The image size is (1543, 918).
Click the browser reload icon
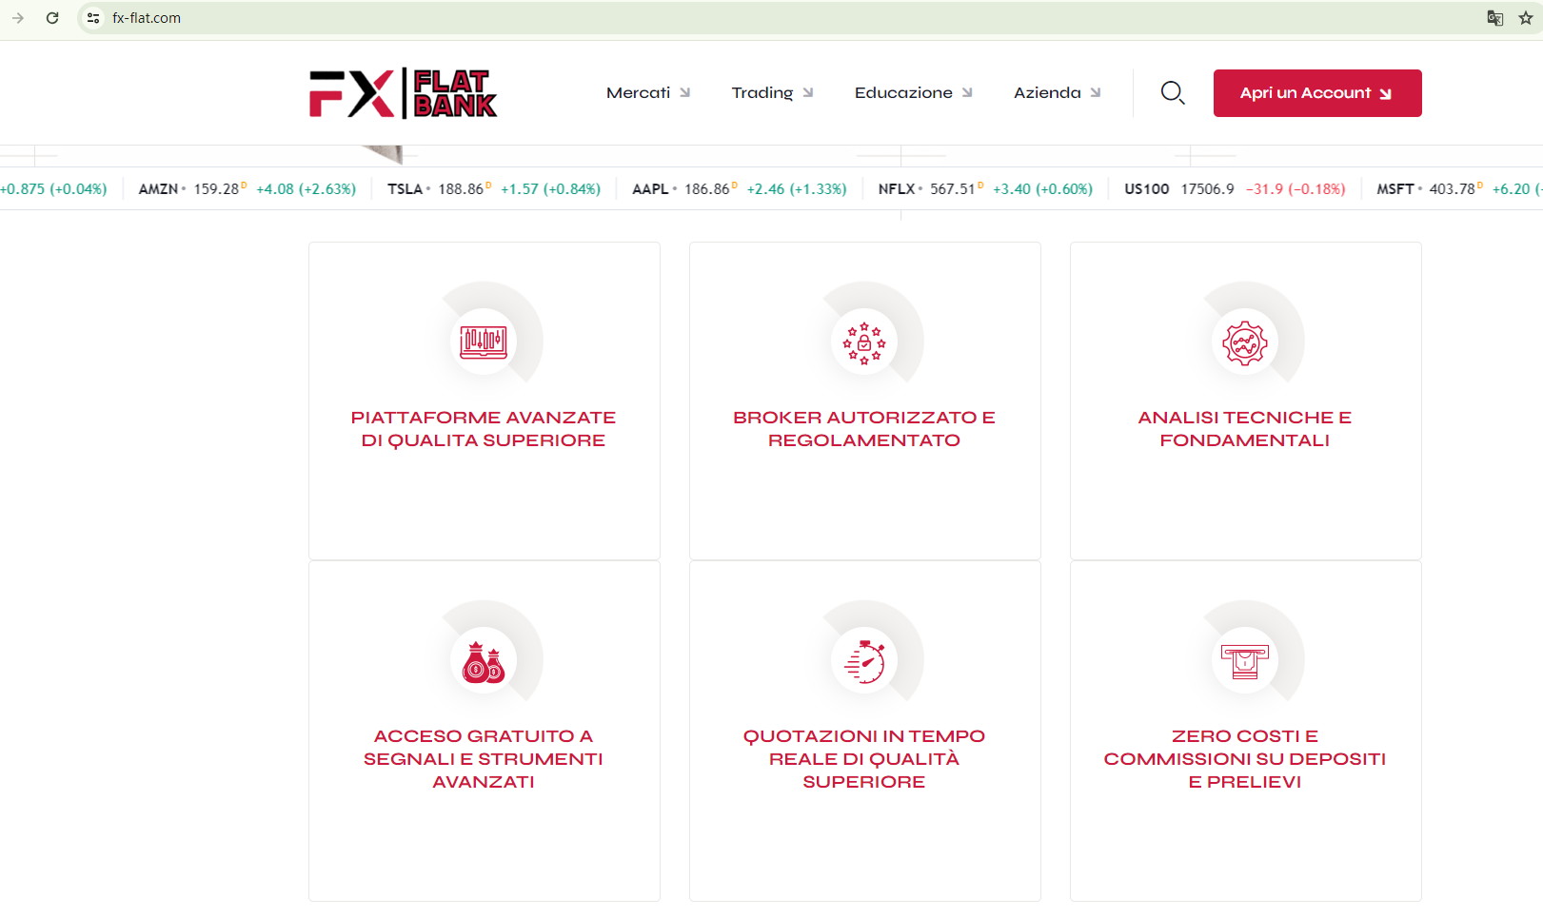tap(52, 18)
